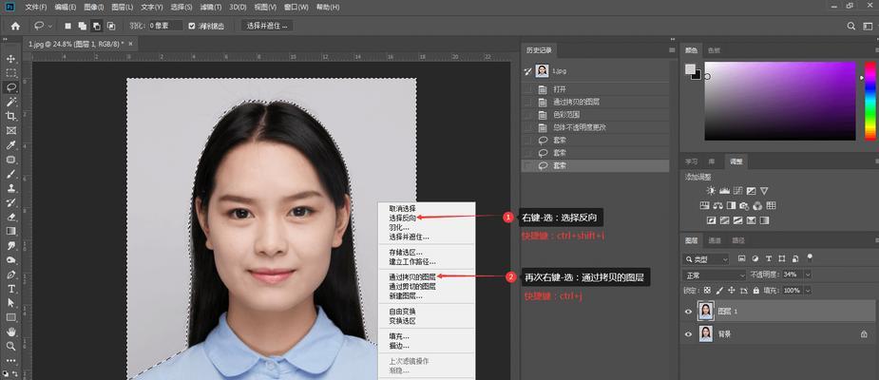Toggle lock all padlock icon in Layers panel
Image resolution: width=879 pixels, height=380 pixels.
pos(756,291)
